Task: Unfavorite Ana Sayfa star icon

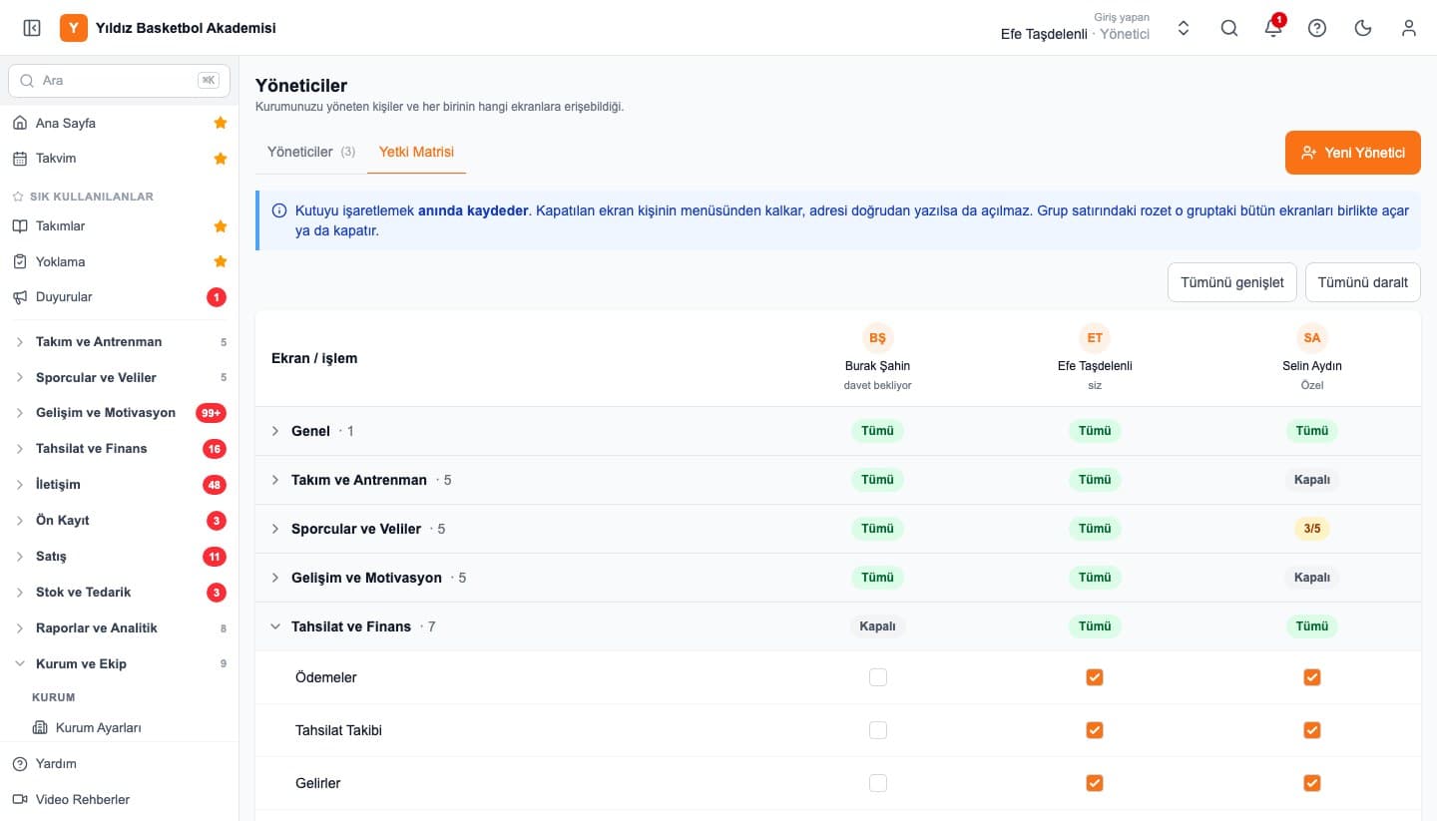Action: 221,123
